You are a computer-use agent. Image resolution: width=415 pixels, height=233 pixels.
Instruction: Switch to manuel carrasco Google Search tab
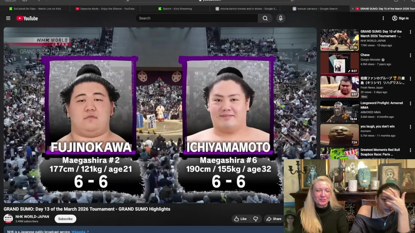pos(315,9)
